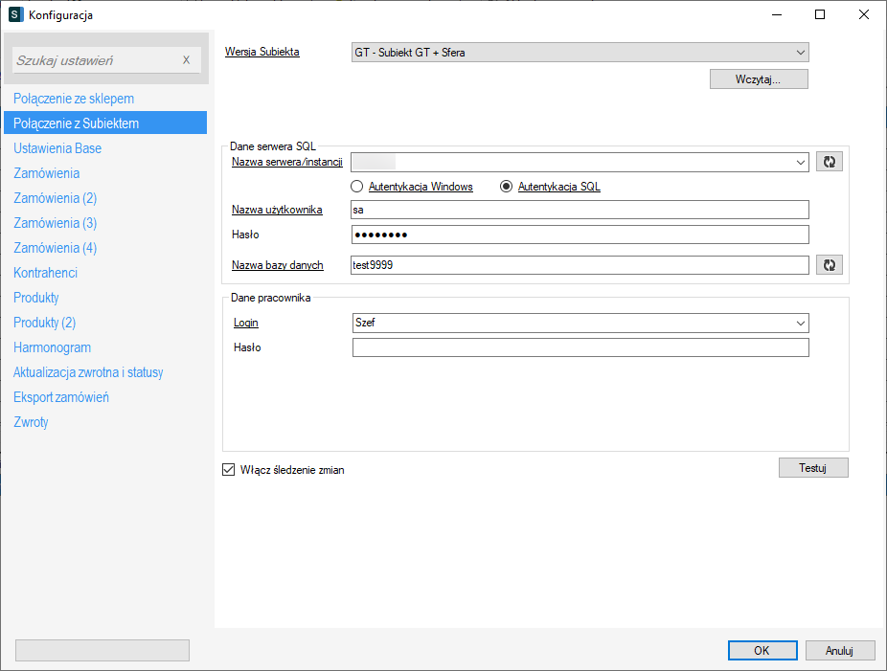Viewport: 887px width, 671px height.
Task: Focus the Szukaj ustawień search box
Action: 96,60
